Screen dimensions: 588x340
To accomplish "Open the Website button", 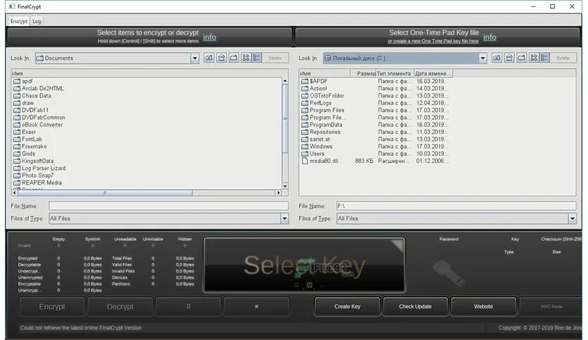I will (x=483, y=306).
